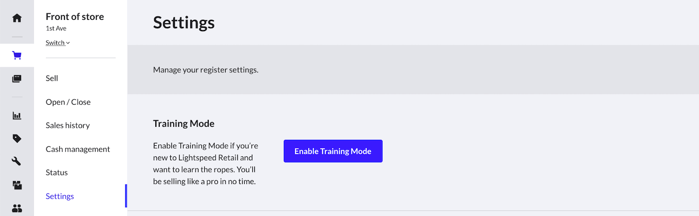Click the boxes Inventory icon

17,185
